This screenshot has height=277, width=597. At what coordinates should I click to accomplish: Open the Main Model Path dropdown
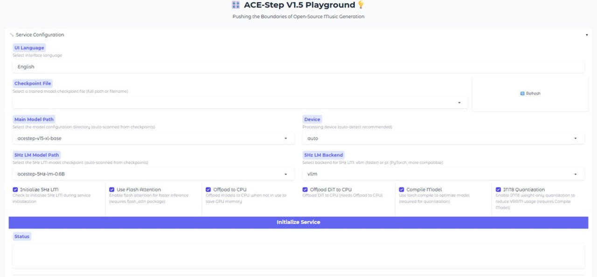[153, 138]
